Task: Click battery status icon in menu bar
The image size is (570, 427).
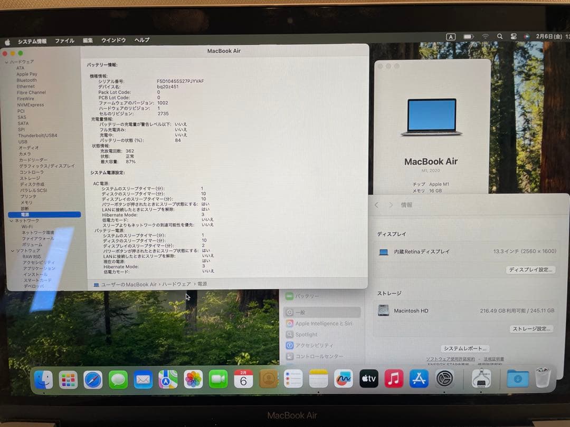Action: [469, 37]
